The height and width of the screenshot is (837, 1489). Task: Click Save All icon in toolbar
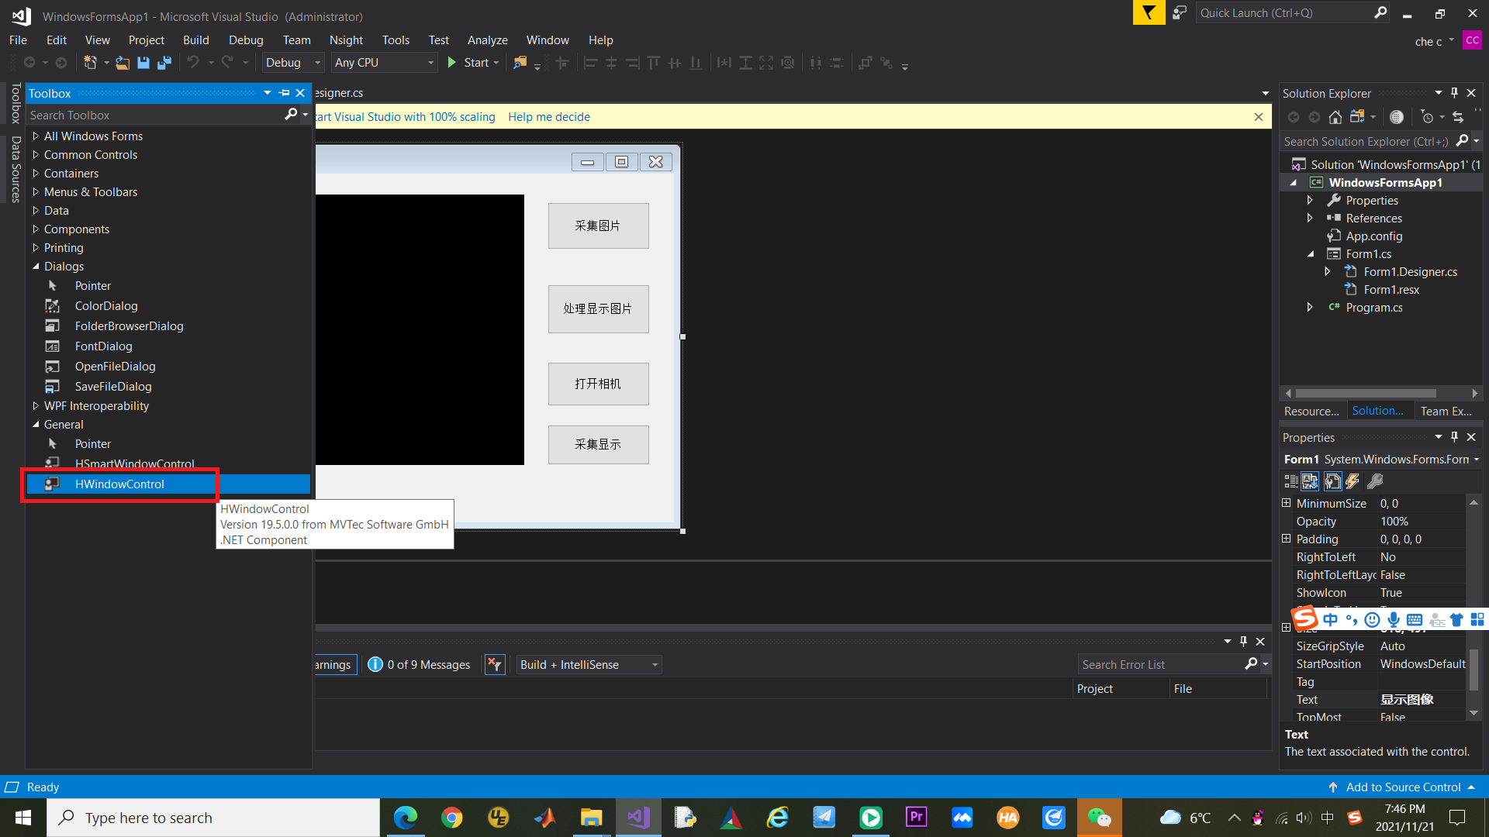coord(164,63)
